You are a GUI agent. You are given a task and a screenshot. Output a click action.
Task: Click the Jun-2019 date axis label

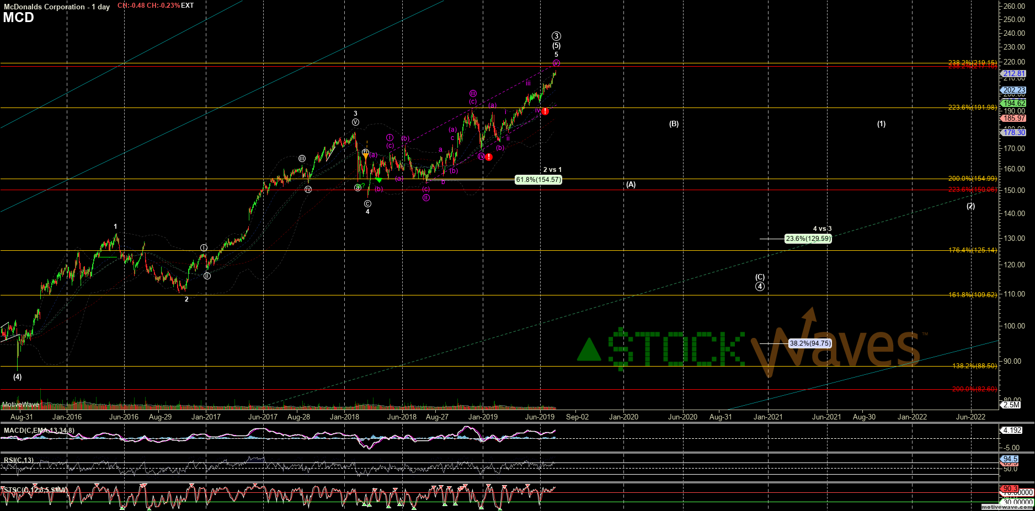pyautogui.click(x=540, y=417)
